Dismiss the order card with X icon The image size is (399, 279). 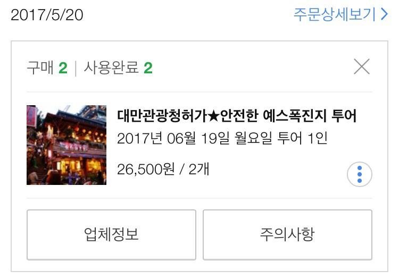[x=362, y=66]
